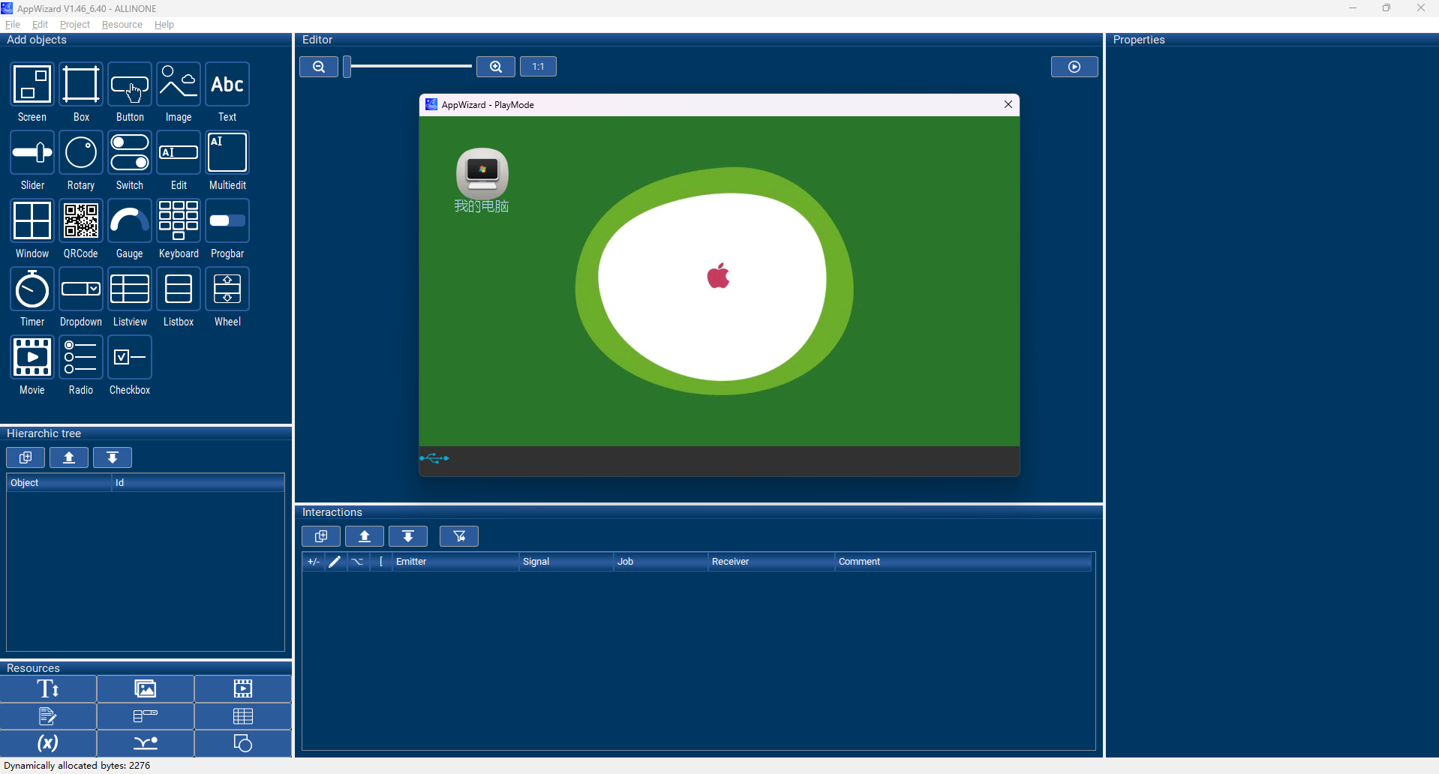Open the shapes resource in Resources
1439x774 pixels.
(x=243, y=743)
